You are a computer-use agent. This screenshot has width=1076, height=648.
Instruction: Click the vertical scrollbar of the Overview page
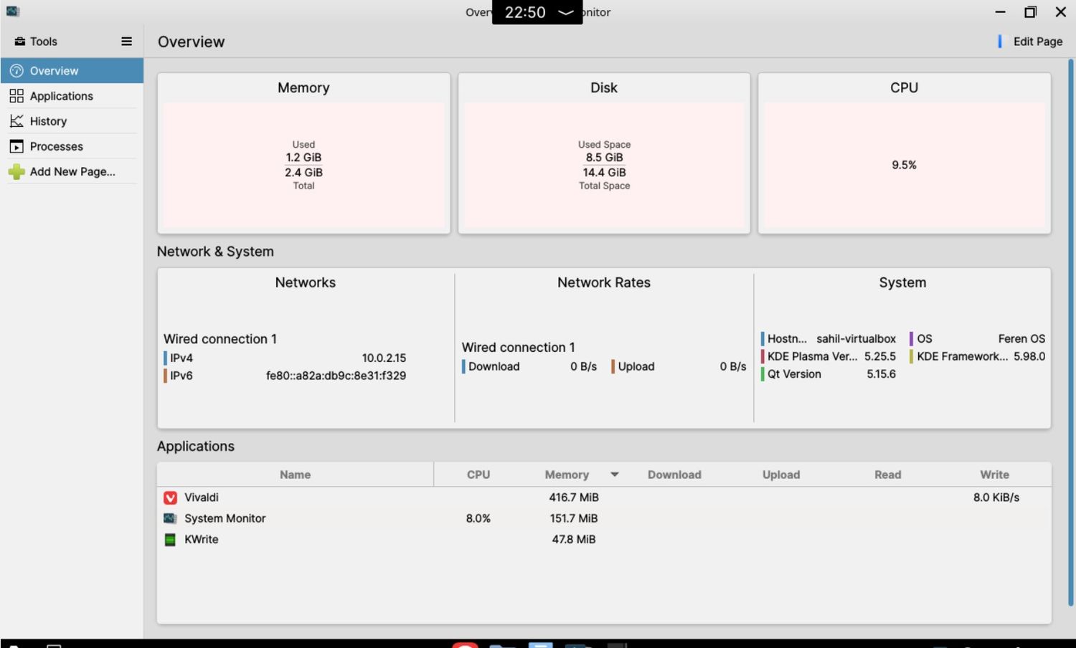[x=1070, y=333]
